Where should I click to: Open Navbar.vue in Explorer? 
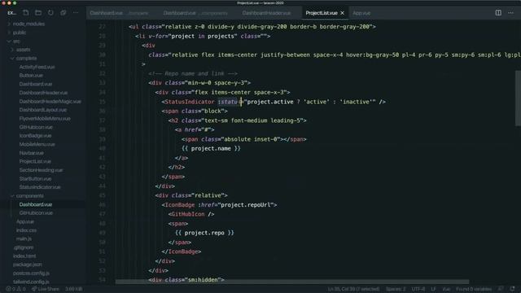[31, 153]
